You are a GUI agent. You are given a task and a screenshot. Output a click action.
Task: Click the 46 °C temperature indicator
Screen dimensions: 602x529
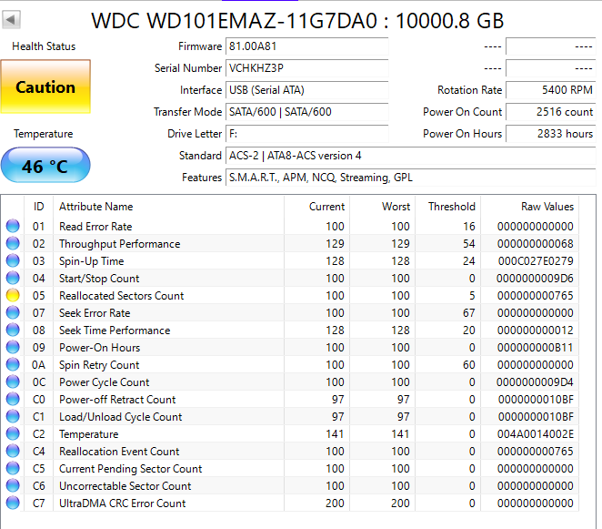46,167
